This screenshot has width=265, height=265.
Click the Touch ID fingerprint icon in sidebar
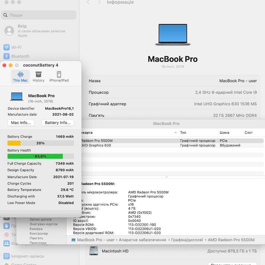(7, 235)
